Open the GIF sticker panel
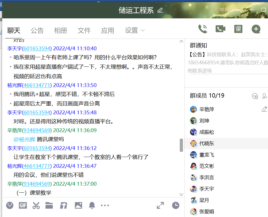Image resolution: width=268 pixels, height=217 pixels. 23,205
